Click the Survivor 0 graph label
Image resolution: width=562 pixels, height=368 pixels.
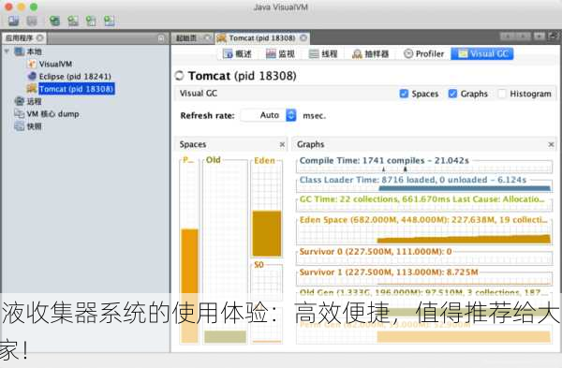point(376,252)
